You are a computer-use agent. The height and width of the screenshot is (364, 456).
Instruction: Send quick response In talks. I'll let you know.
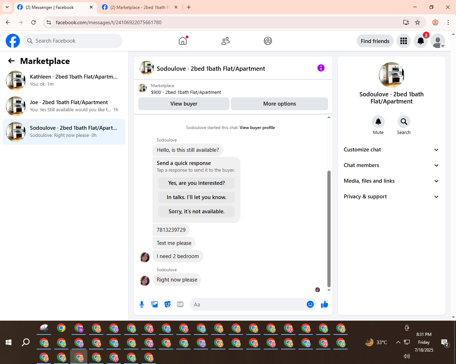point(197,197)
